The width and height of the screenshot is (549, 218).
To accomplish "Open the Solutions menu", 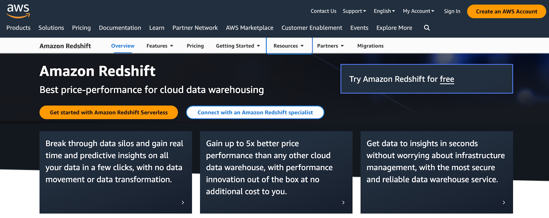I will [x=51, y=28].
